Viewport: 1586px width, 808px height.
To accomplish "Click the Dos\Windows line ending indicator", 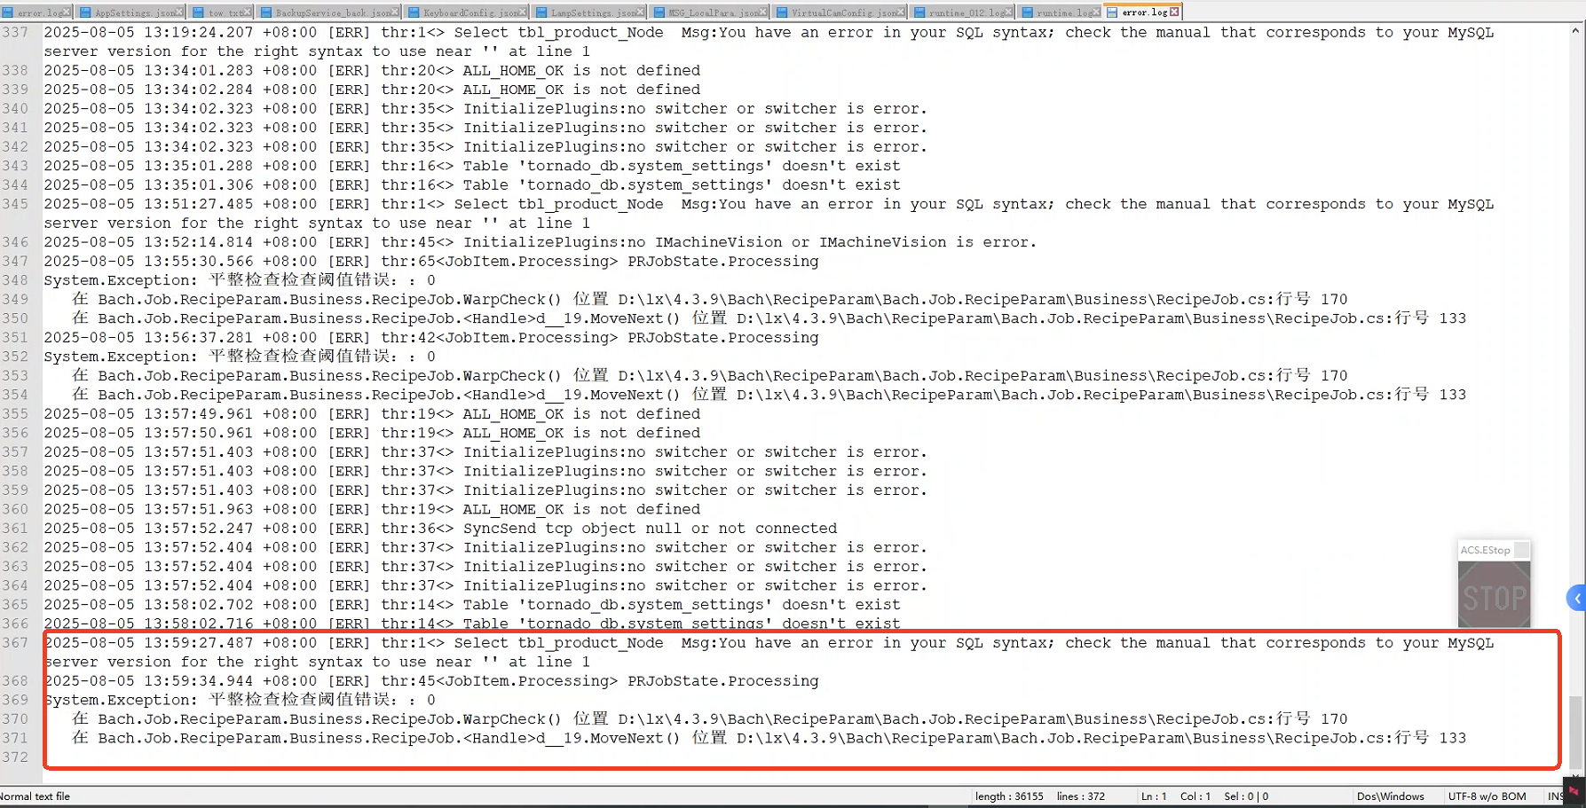I will pyautogui.click(x=1390, y=796).
